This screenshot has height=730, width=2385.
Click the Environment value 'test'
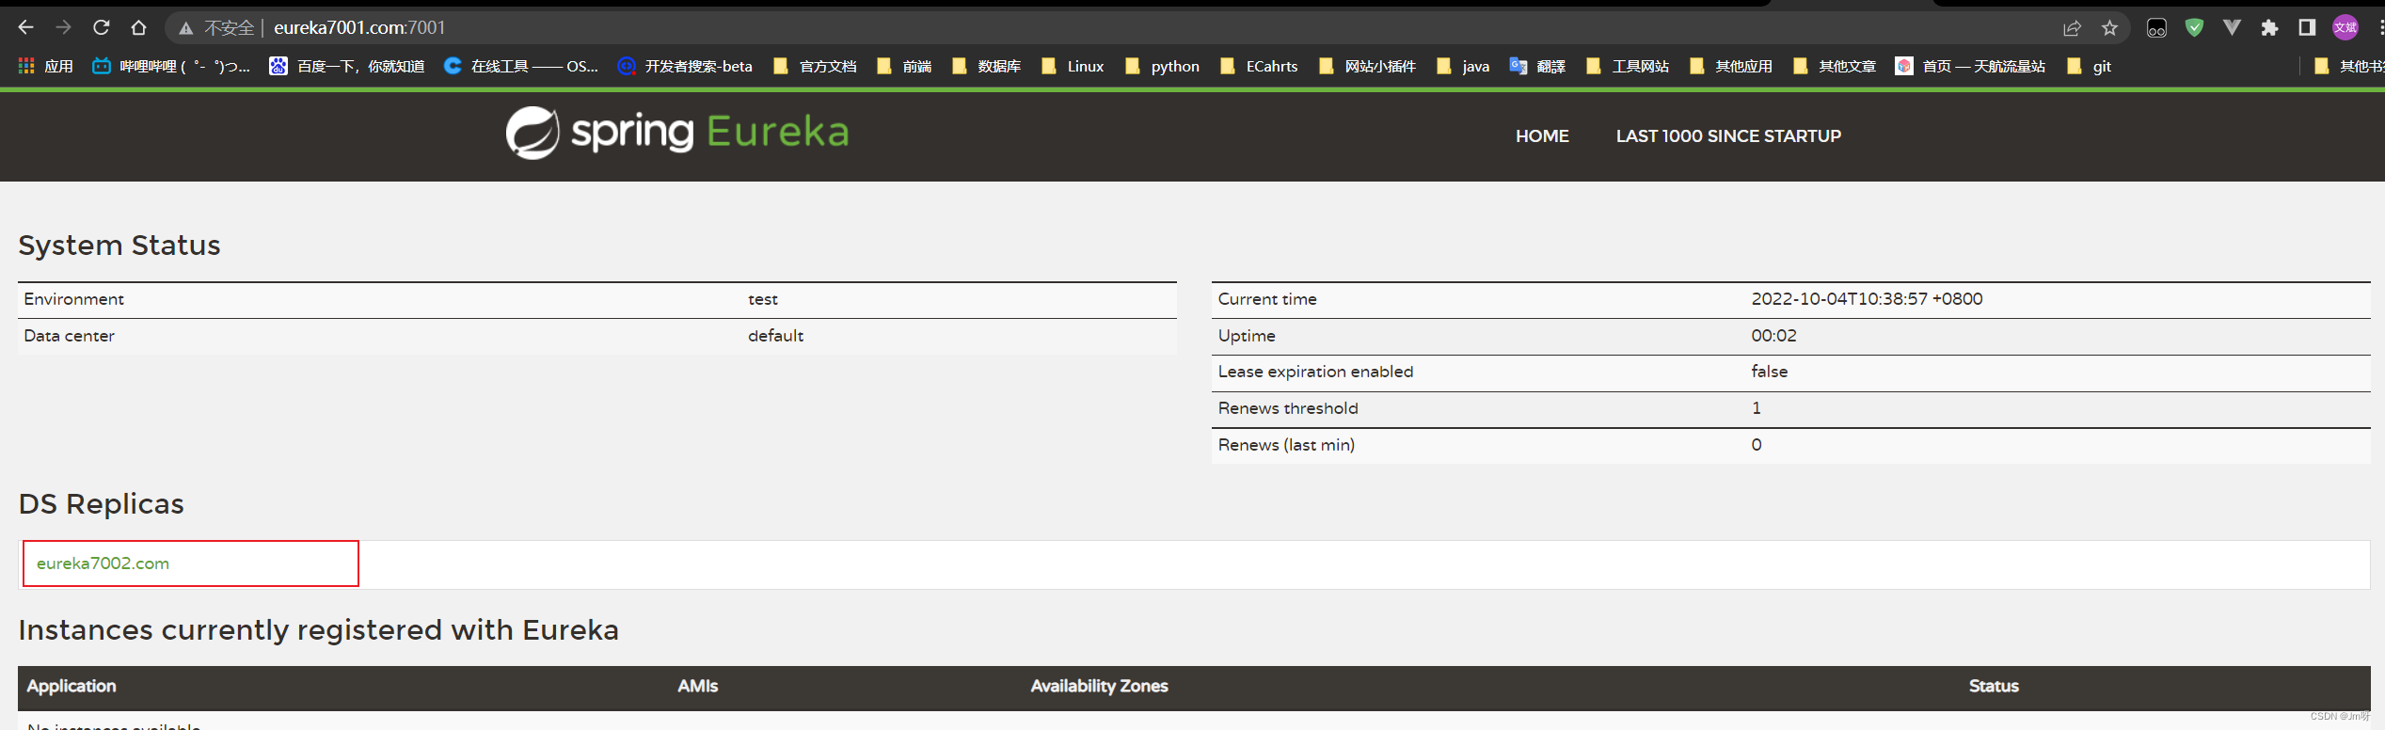763,299
